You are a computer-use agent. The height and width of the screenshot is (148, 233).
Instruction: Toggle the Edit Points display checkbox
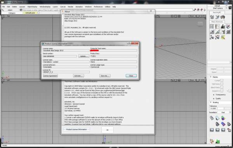(x=222, y=84)
